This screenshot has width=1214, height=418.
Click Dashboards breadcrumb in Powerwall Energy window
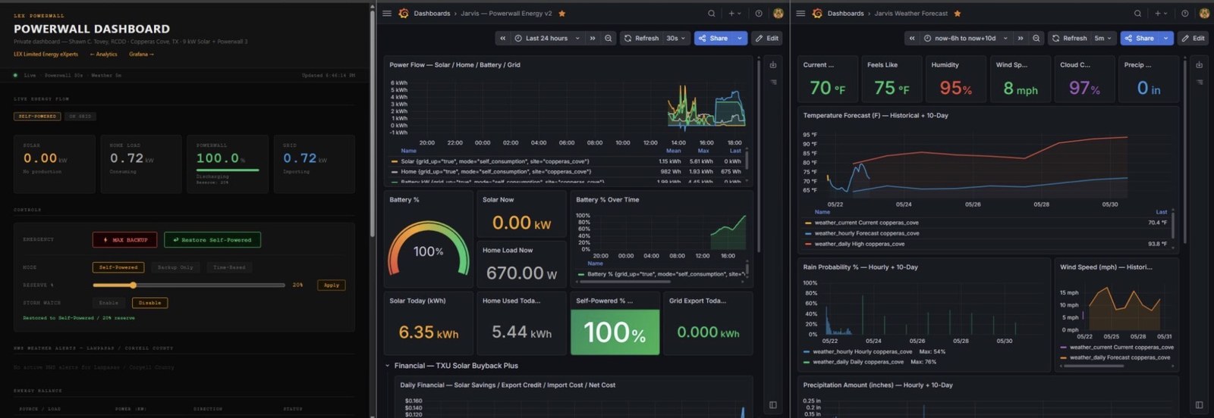click(432, 13)
